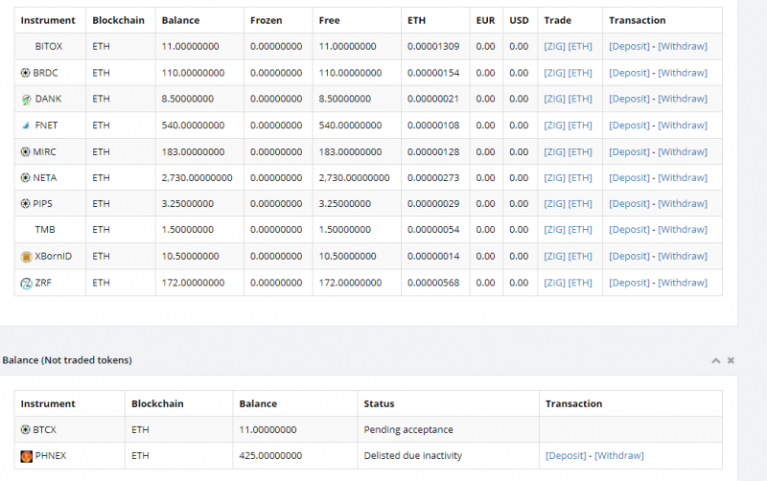Open the ETH trade link for XBornID

coord(580,256)
